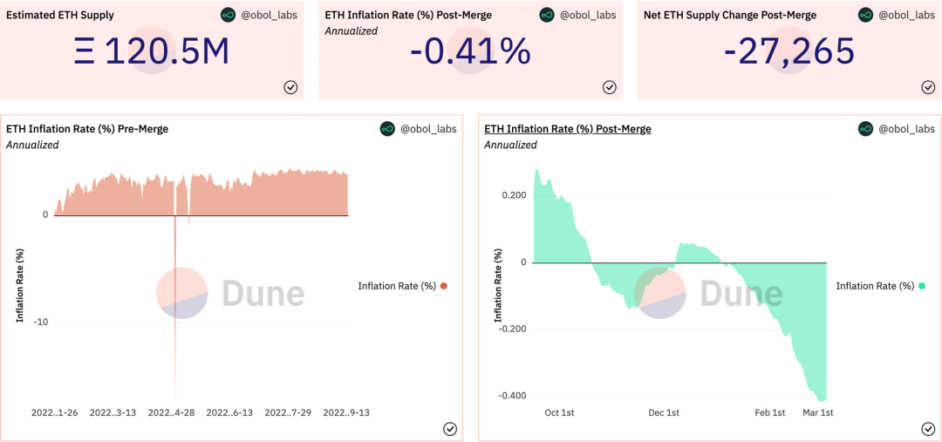The image size is (942, 442).
Task: Open underlined ETH Inflation Rate Post-Merge chart title
Action: (568, 129)
